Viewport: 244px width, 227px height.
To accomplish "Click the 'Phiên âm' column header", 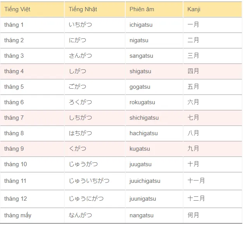I will (142, 9).
